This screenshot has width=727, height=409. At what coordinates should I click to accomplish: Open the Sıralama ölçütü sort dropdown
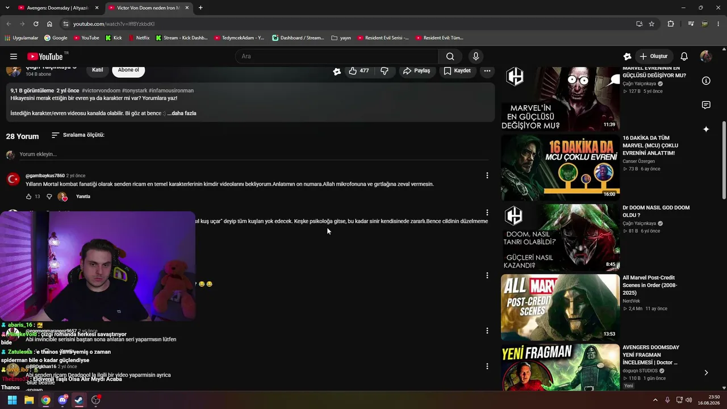[78, 135]
